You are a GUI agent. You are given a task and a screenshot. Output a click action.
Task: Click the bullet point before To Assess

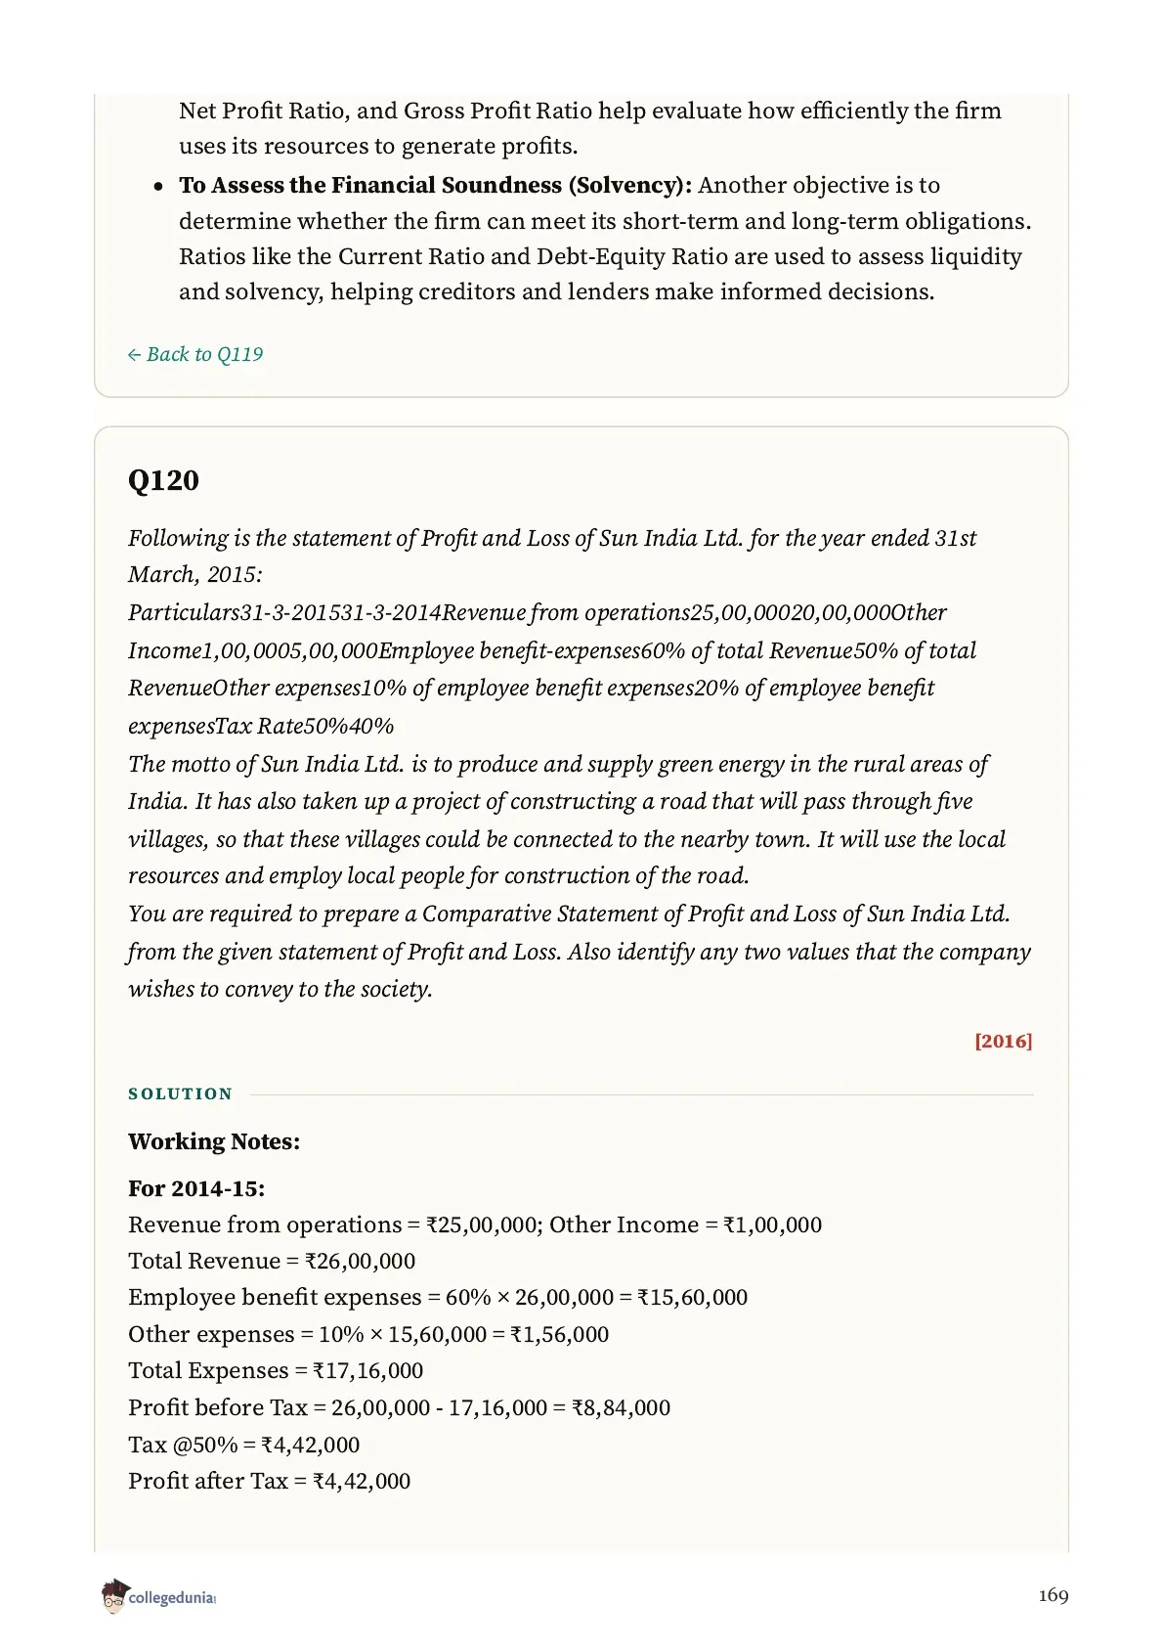pos(158,186)
